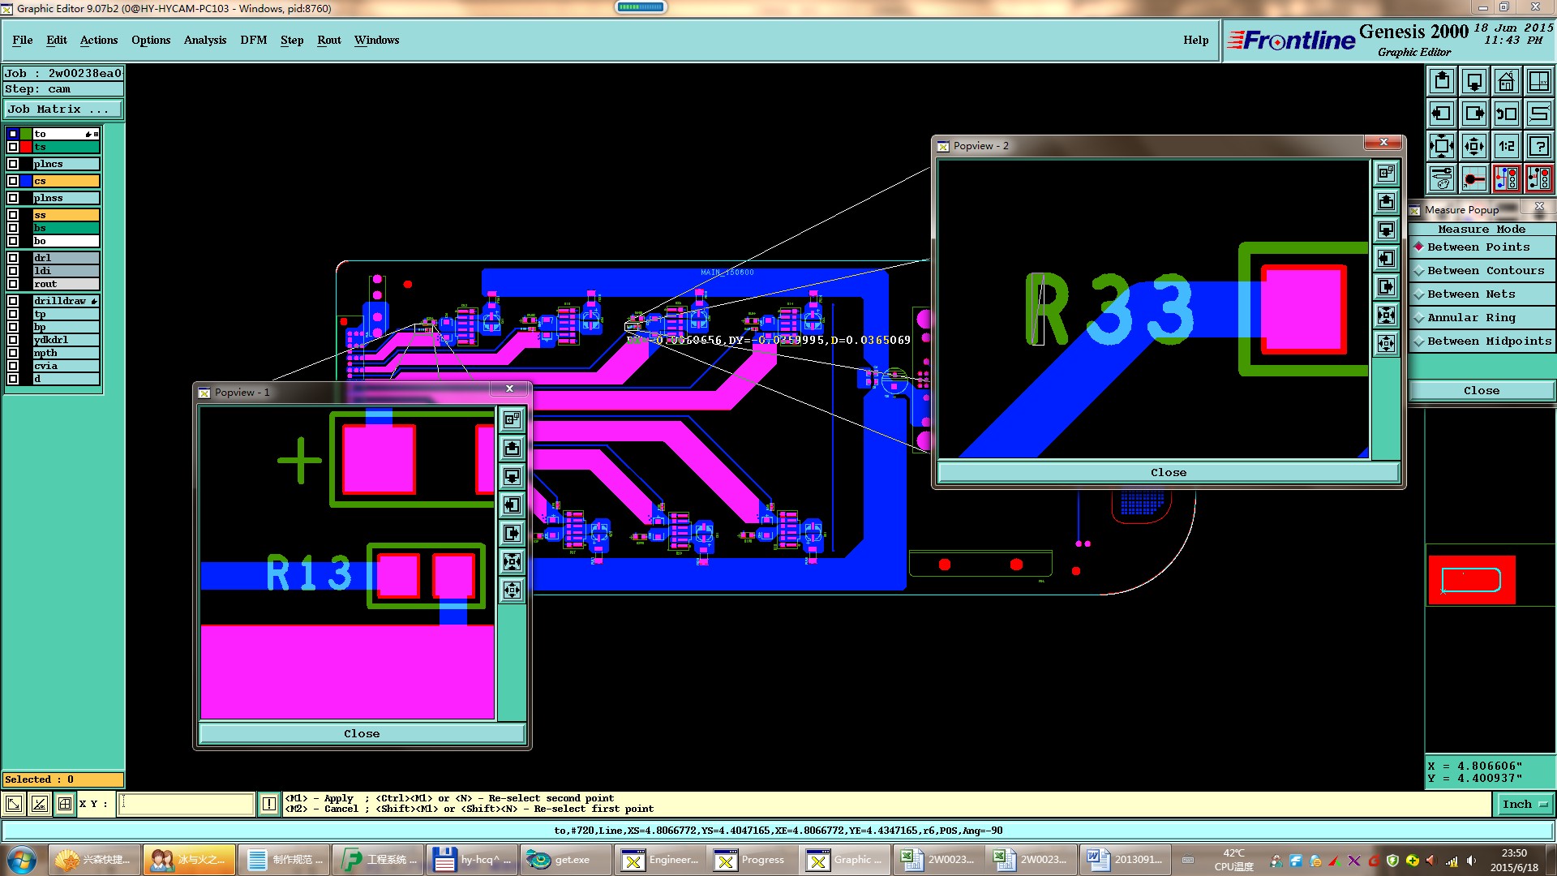Viewport: 1557px width, 876px height.
Task: Toggle display checkbox for layer ts
Action: click(x=13, y=147)
